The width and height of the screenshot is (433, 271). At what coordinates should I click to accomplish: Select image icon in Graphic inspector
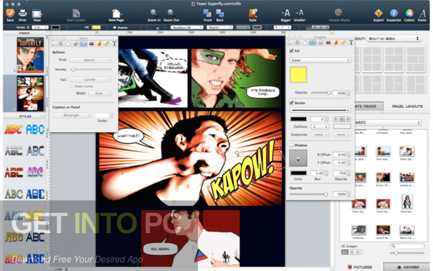[328, 42]
